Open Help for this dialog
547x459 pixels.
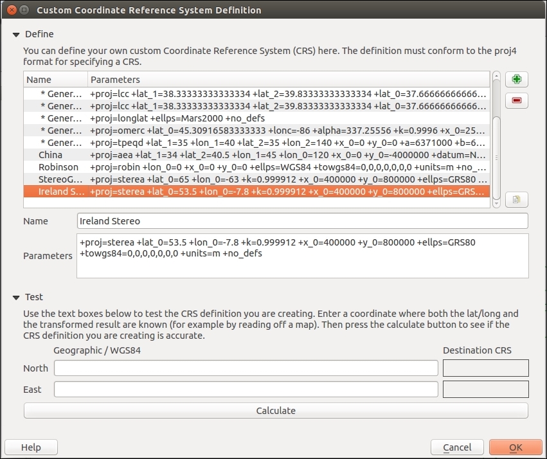click(x=31, y=447)
